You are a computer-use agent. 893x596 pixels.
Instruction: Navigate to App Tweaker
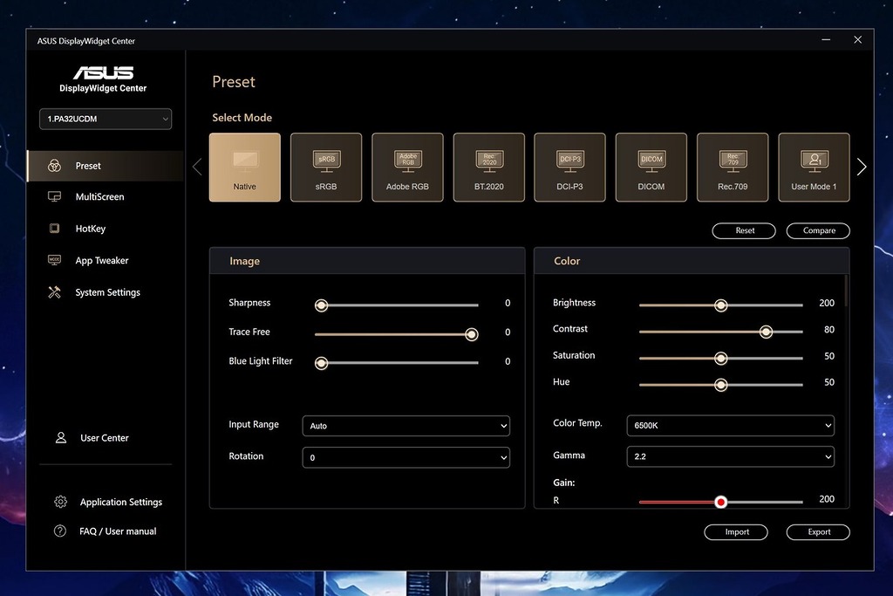[106, 260]
